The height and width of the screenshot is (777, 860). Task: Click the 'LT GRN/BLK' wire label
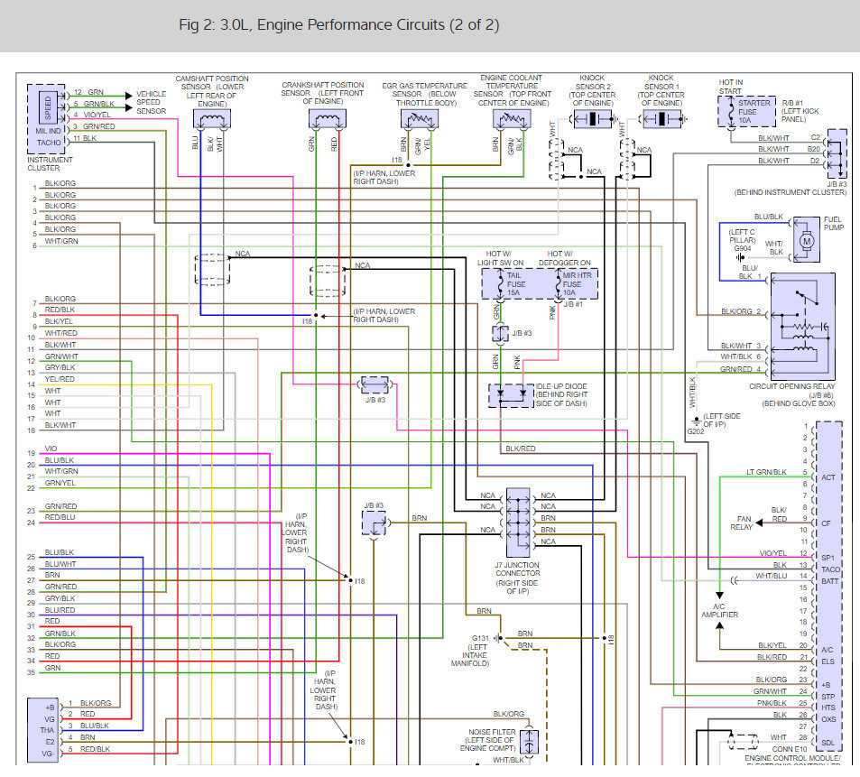766,472
